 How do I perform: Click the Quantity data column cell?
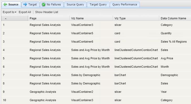point(166,33)
